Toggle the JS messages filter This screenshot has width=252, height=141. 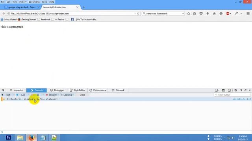tap(38, 95)
